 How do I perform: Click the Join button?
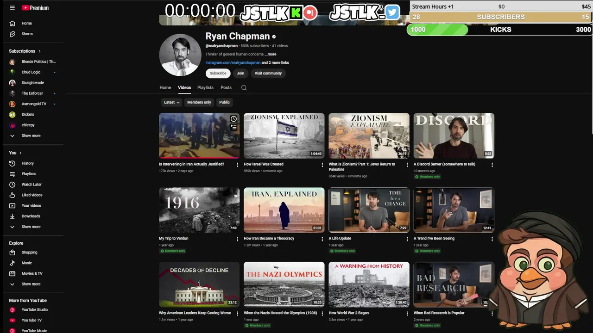pos(240,73)
